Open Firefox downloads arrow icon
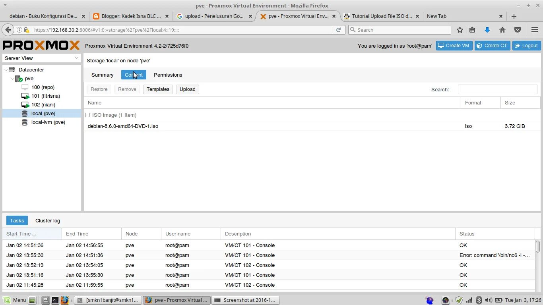This screenshot has width=543, height=305. 487,30
